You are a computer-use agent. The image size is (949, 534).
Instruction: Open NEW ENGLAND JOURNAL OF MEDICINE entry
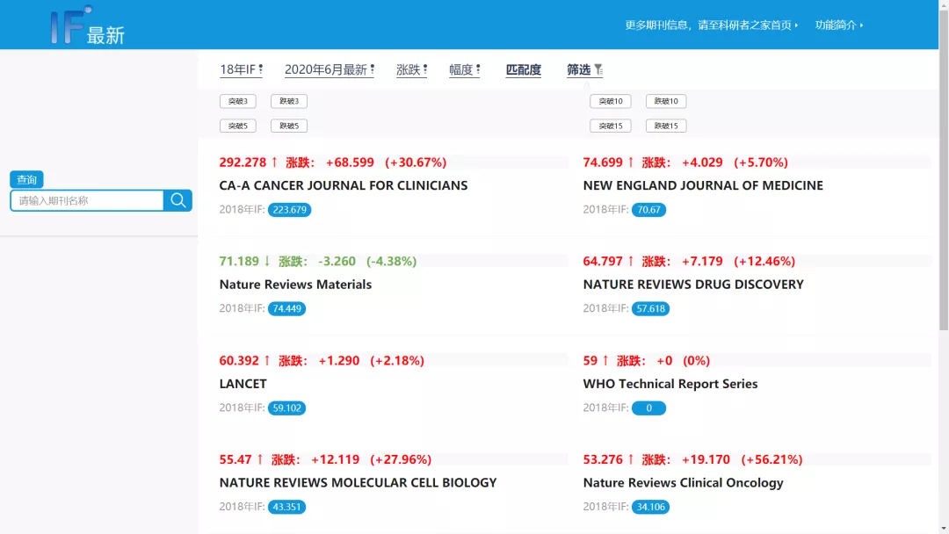point(703,185)
